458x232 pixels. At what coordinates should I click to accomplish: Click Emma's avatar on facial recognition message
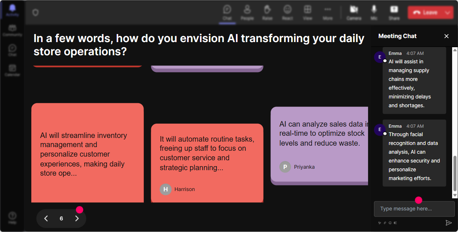point(380,130)
